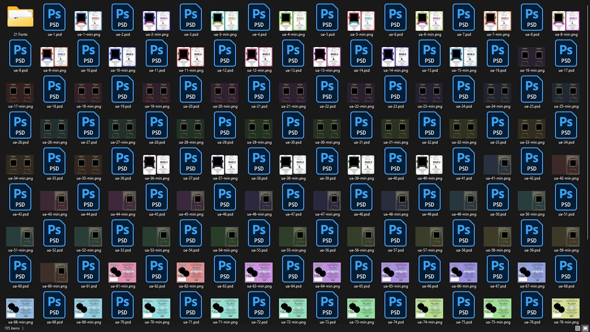This screenshot has width=590, height=332.
Task: Select the ua-28-min.png thumbnail
Action: click(191, 129)
